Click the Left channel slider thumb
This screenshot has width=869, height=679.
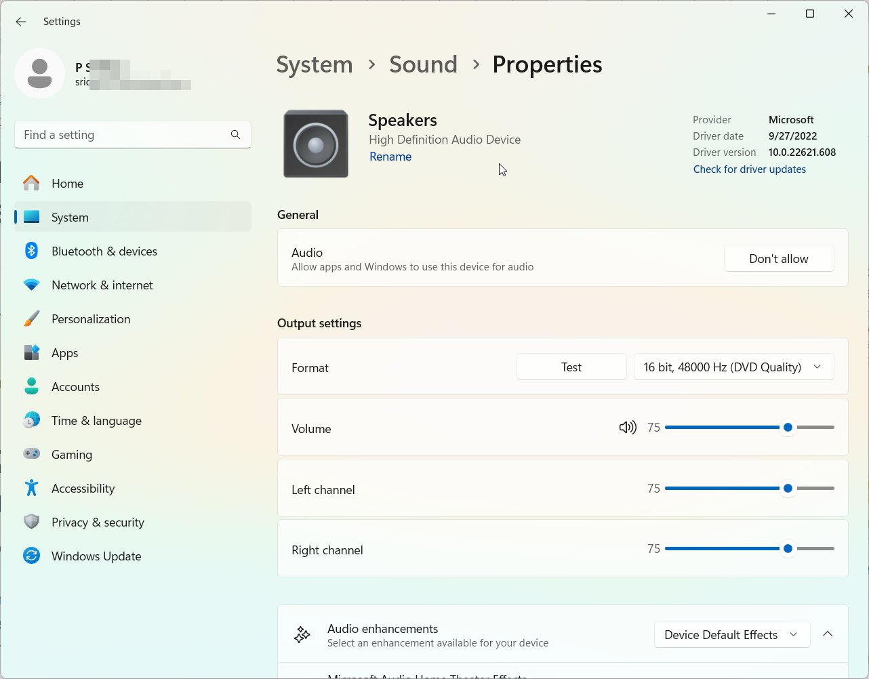[x=788, y=488]
